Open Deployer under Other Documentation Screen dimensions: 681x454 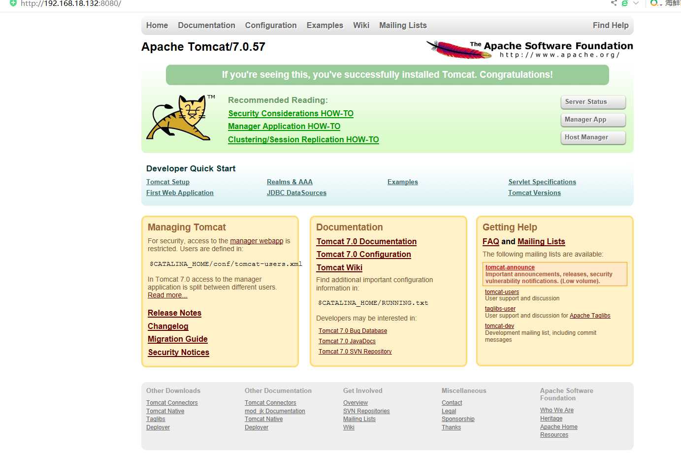257,427
